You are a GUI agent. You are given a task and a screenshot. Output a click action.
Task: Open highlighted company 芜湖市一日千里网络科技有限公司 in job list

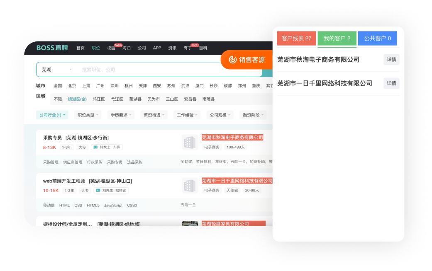tap(237, 181)
